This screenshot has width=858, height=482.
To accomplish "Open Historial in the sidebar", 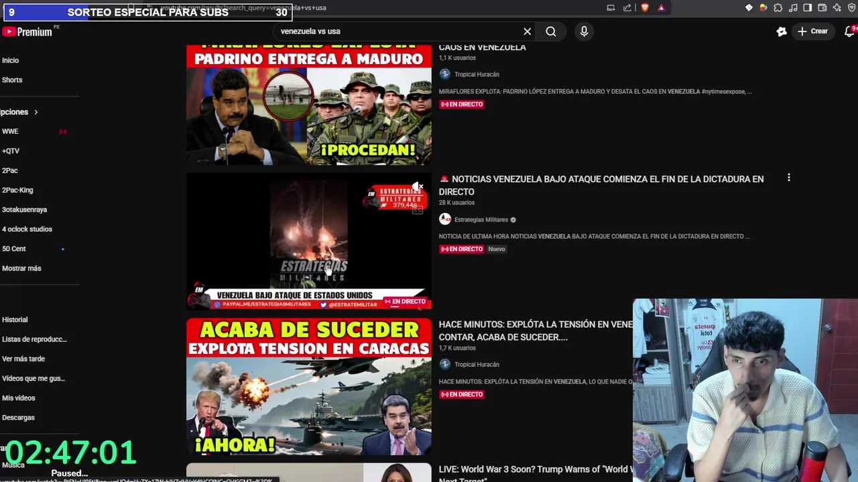I will point(15,320).
